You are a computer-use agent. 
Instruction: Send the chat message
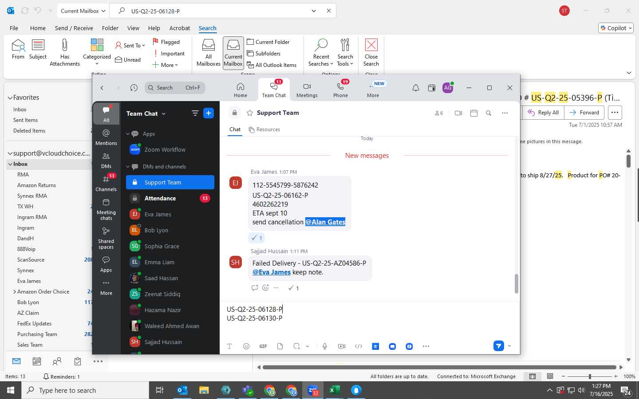(x=499, y=346)
